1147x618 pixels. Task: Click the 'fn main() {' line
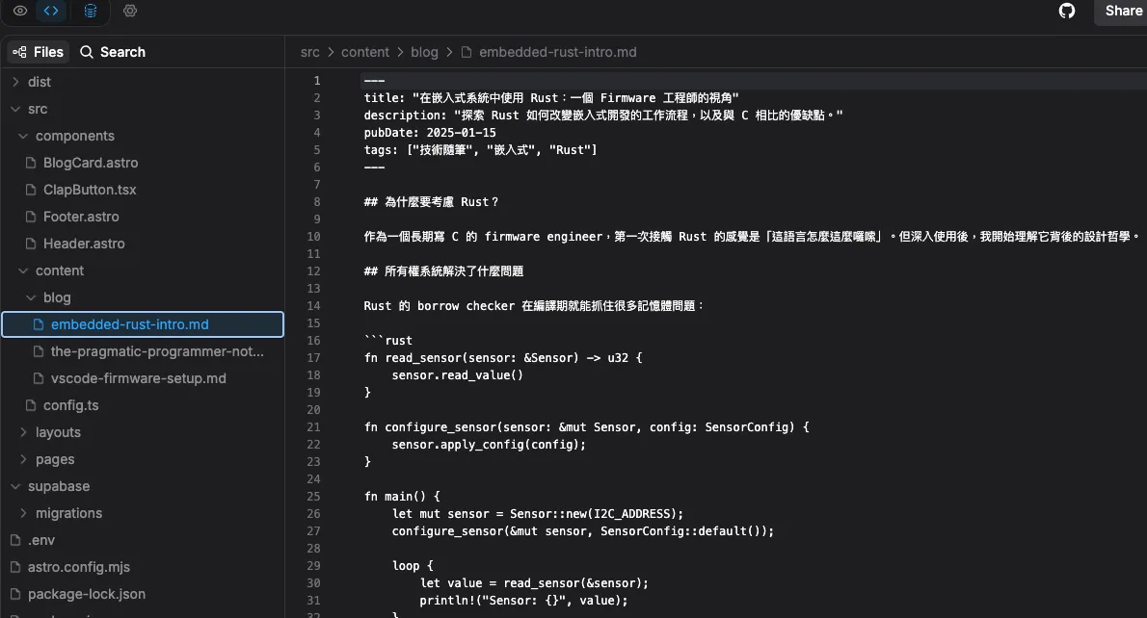coord(402,497)
